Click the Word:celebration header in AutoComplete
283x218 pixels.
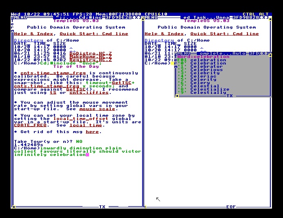tap(203, 57)
